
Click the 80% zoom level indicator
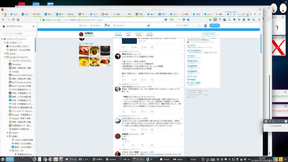(171, 20)
